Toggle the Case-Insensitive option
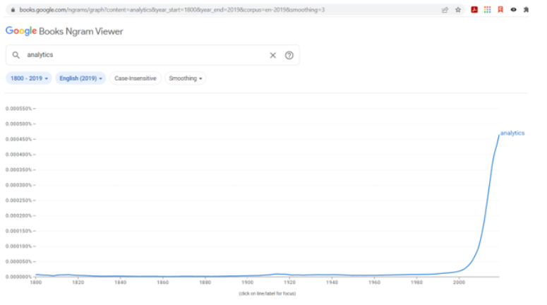Screen dimensions: 547x305 tap(136, 78)
